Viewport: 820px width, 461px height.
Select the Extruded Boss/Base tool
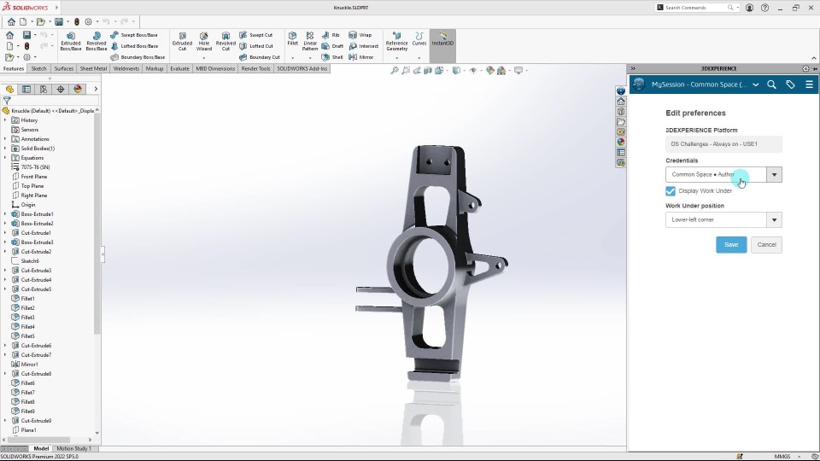[71, 41]
